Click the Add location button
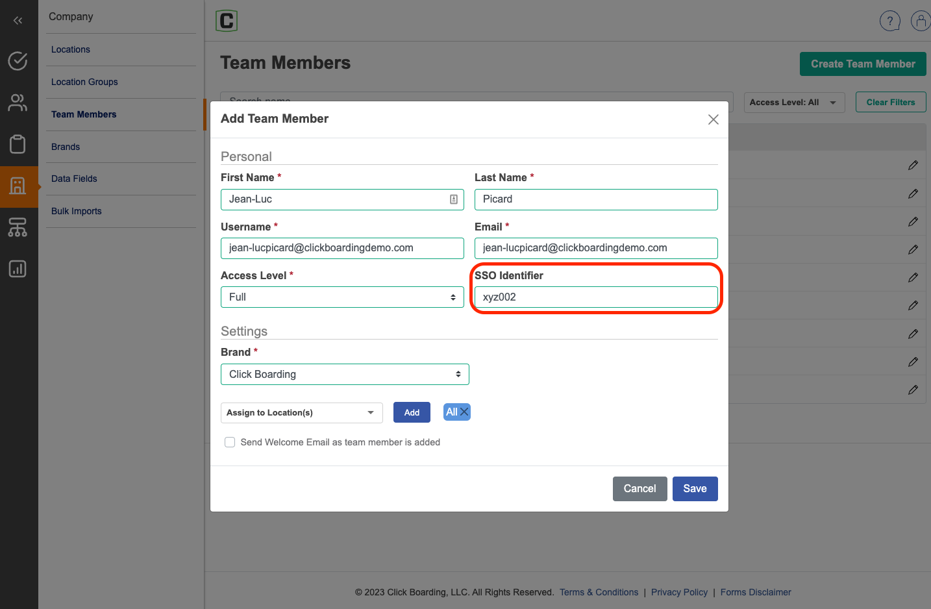This screenshot has height=609, width=931. [x=412, y=413]
